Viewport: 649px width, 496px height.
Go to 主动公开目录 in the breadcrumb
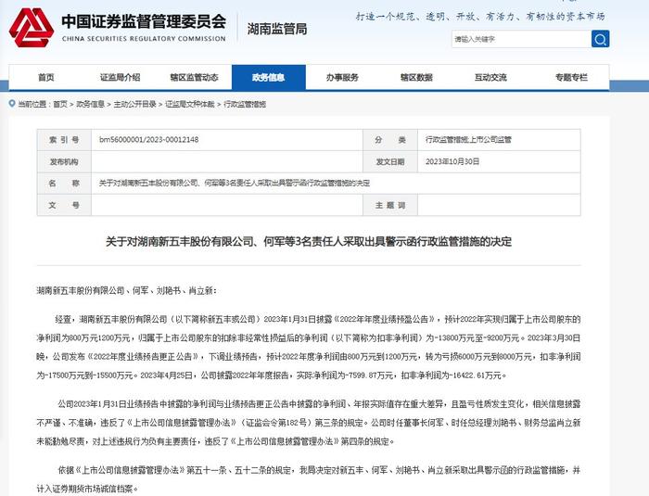[134, 105]
